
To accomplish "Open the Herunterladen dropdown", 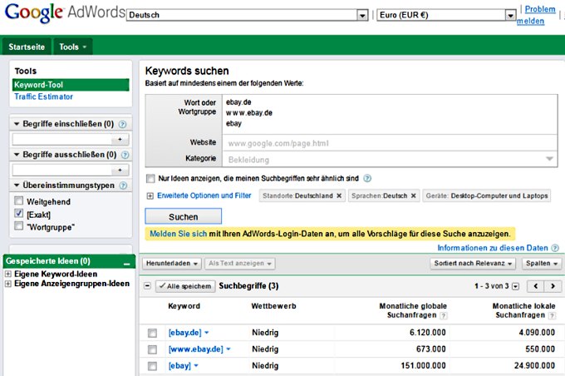I will 172,264.
